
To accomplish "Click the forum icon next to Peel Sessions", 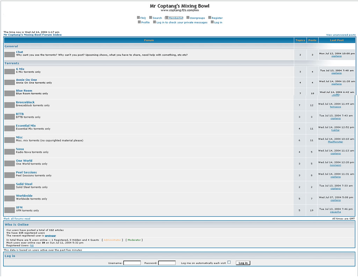I will tap(9, 175).
